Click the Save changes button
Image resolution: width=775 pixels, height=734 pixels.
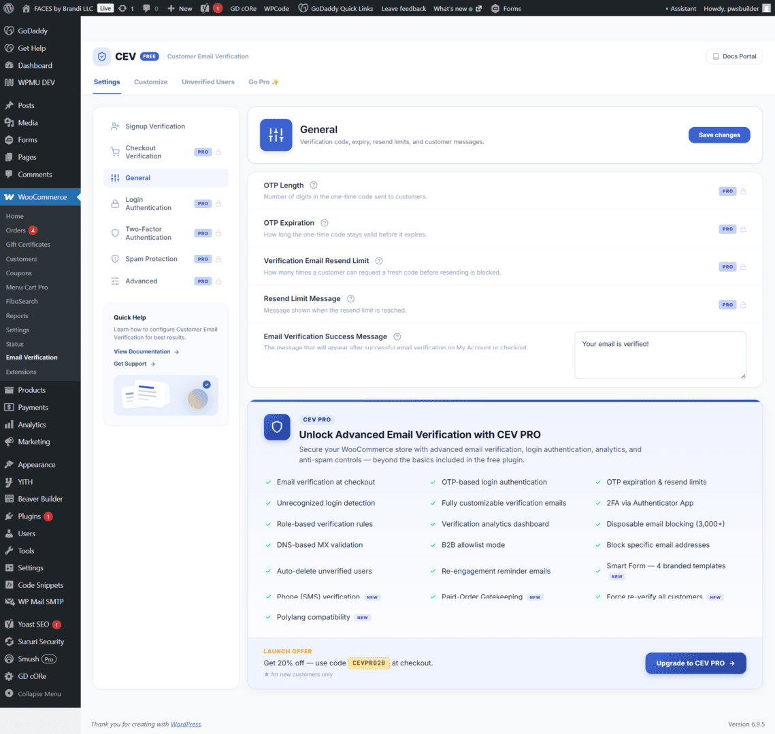pyautogui.click(x=719, y=135)
